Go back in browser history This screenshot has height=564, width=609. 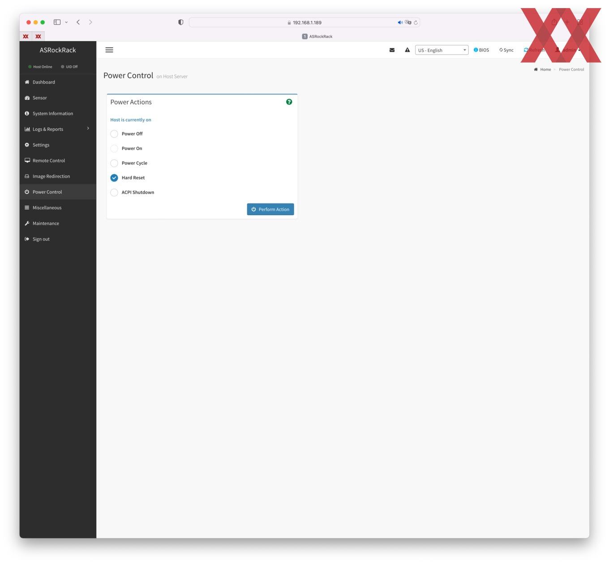(78, 22)
